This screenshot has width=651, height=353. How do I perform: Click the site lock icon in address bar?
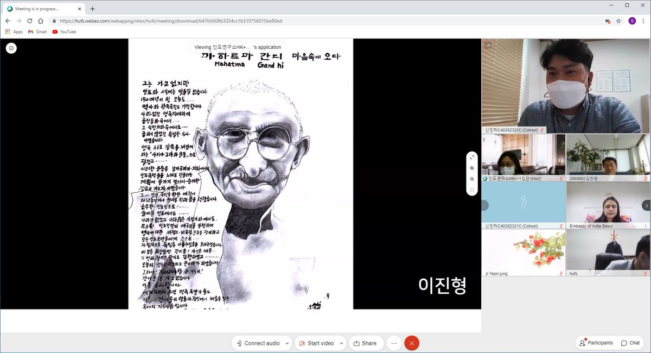(x=54, y=21)
